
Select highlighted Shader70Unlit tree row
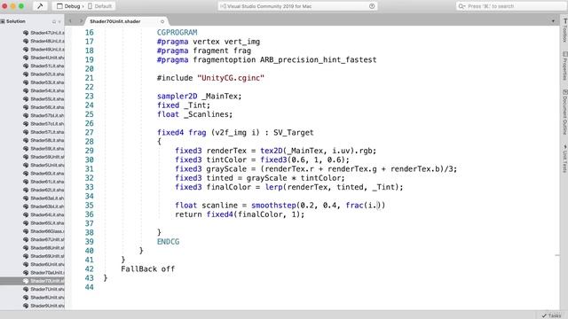[x=32, y=281]
